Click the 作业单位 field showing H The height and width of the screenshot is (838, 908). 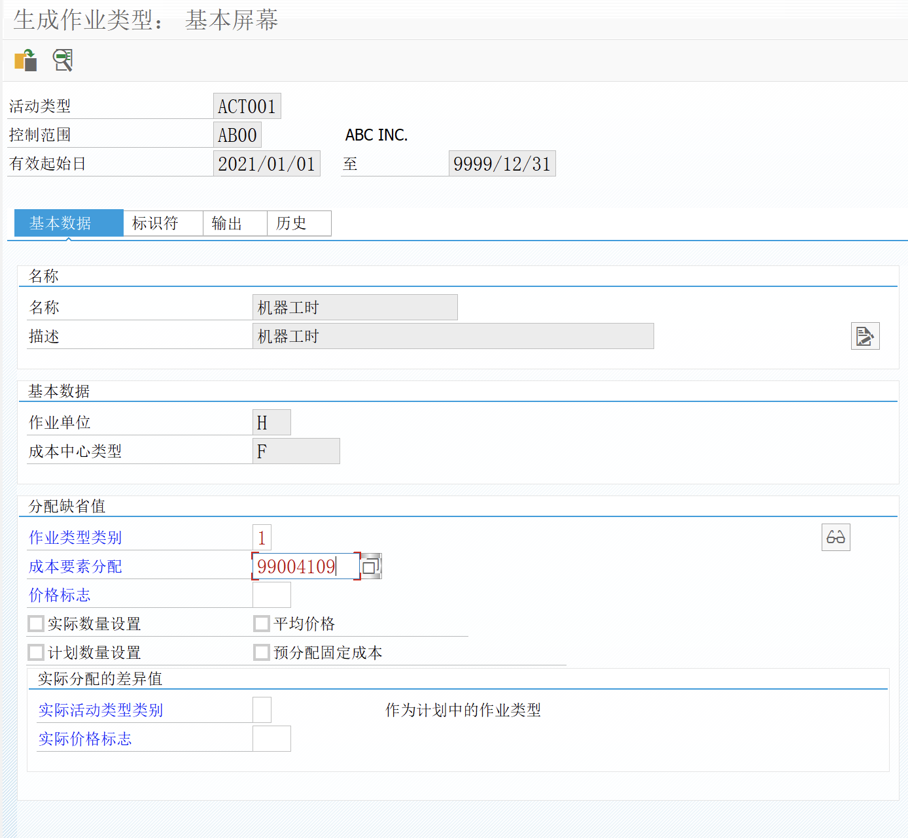tap(271, 422)
